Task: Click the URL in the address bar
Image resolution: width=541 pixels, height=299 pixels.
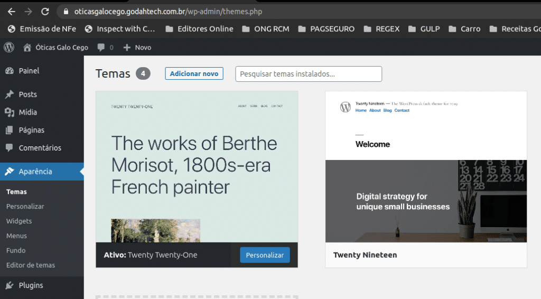Action: tap(168, 12)
